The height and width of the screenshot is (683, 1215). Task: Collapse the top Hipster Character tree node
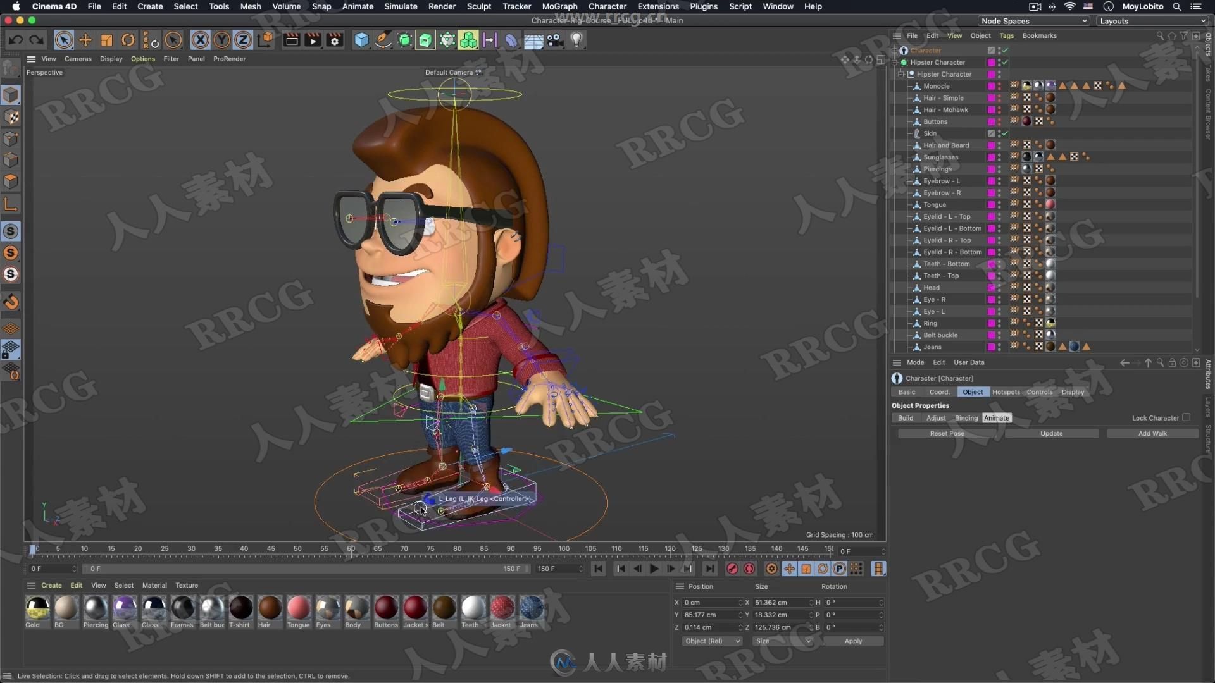tap(895, 63)
